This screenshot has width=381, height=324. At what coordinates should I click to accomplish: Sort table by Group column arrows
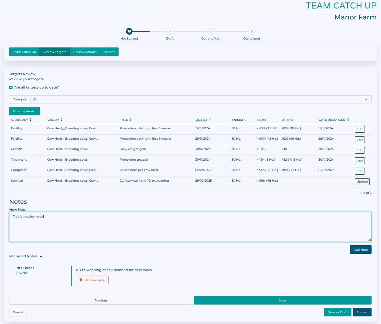tap(62, 120)
